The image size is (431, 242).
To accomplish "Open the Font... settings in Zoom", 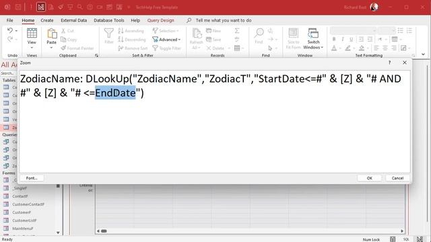I will click(x=32, y=178).
